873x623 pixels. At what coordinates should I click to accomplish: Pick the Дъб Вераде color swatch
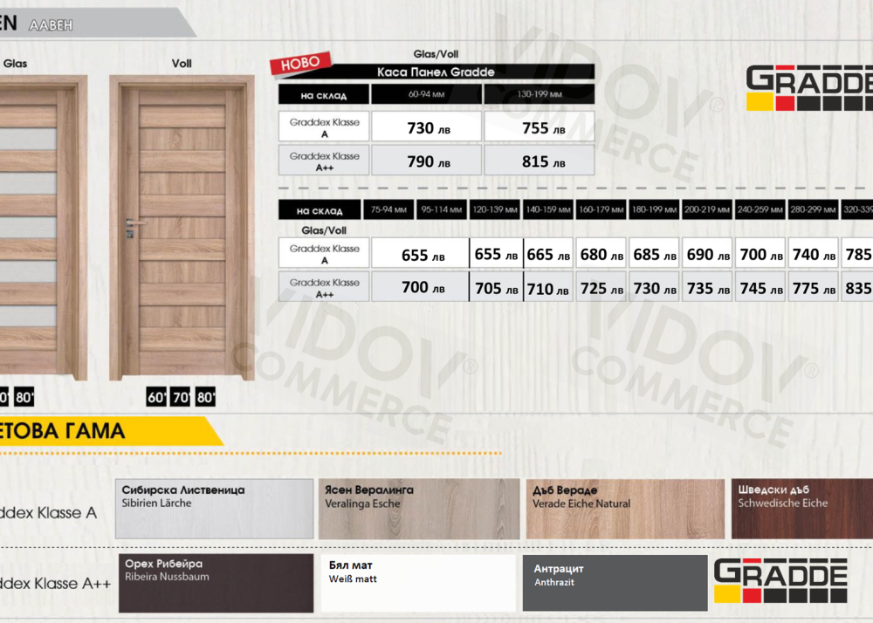pyautogui.click(x=624, y=509)
